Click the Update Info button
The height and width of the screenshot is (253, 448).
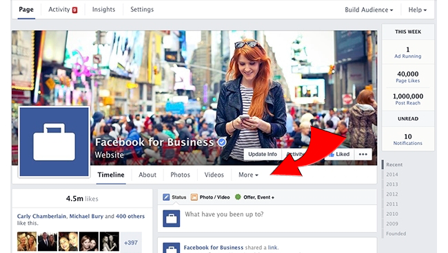click(x=263, y=154)
